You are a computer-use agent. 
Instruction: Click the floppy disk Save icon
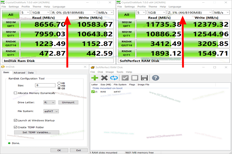tap(144, 78)
